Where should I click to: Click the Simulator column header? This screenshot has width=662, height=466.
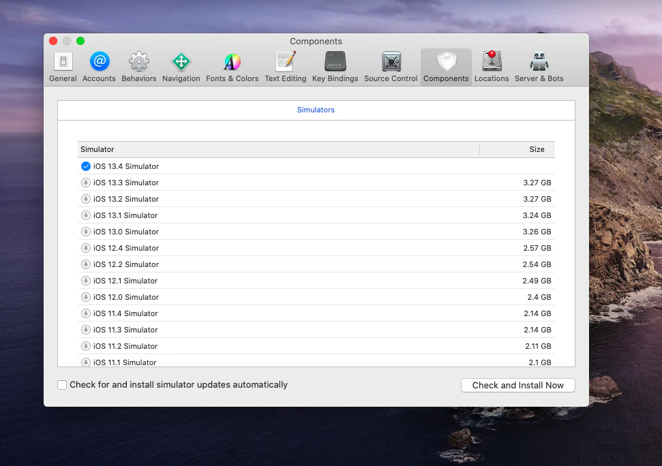click(x=279, y=149)
